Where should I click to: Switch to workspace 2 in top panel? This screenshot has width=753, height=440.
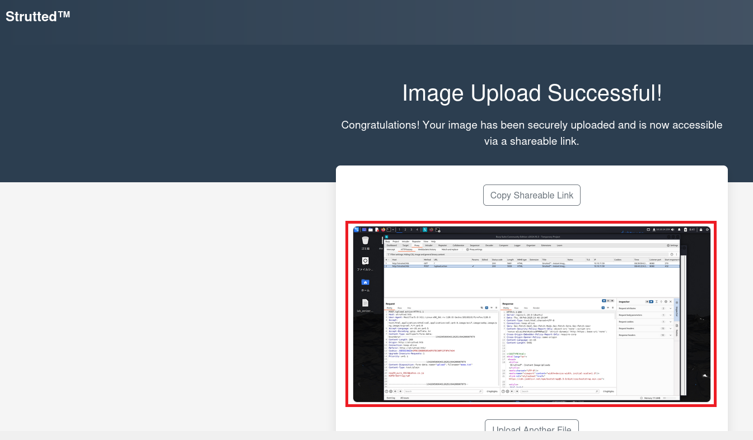pyautogui.click(x=405, y=229)
